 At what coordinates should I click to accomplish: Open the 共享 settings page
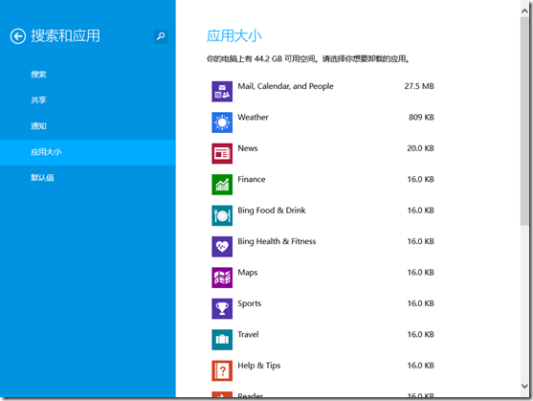pos(88,100)
